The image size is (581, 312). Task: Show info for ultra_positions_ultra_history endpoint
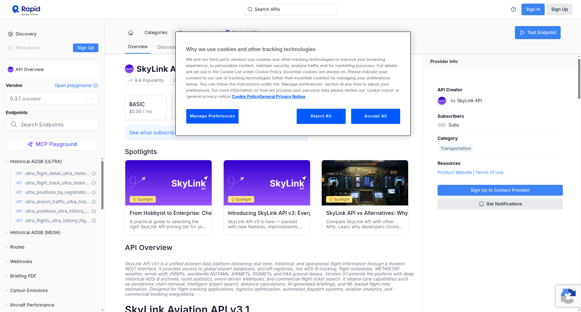94,211
